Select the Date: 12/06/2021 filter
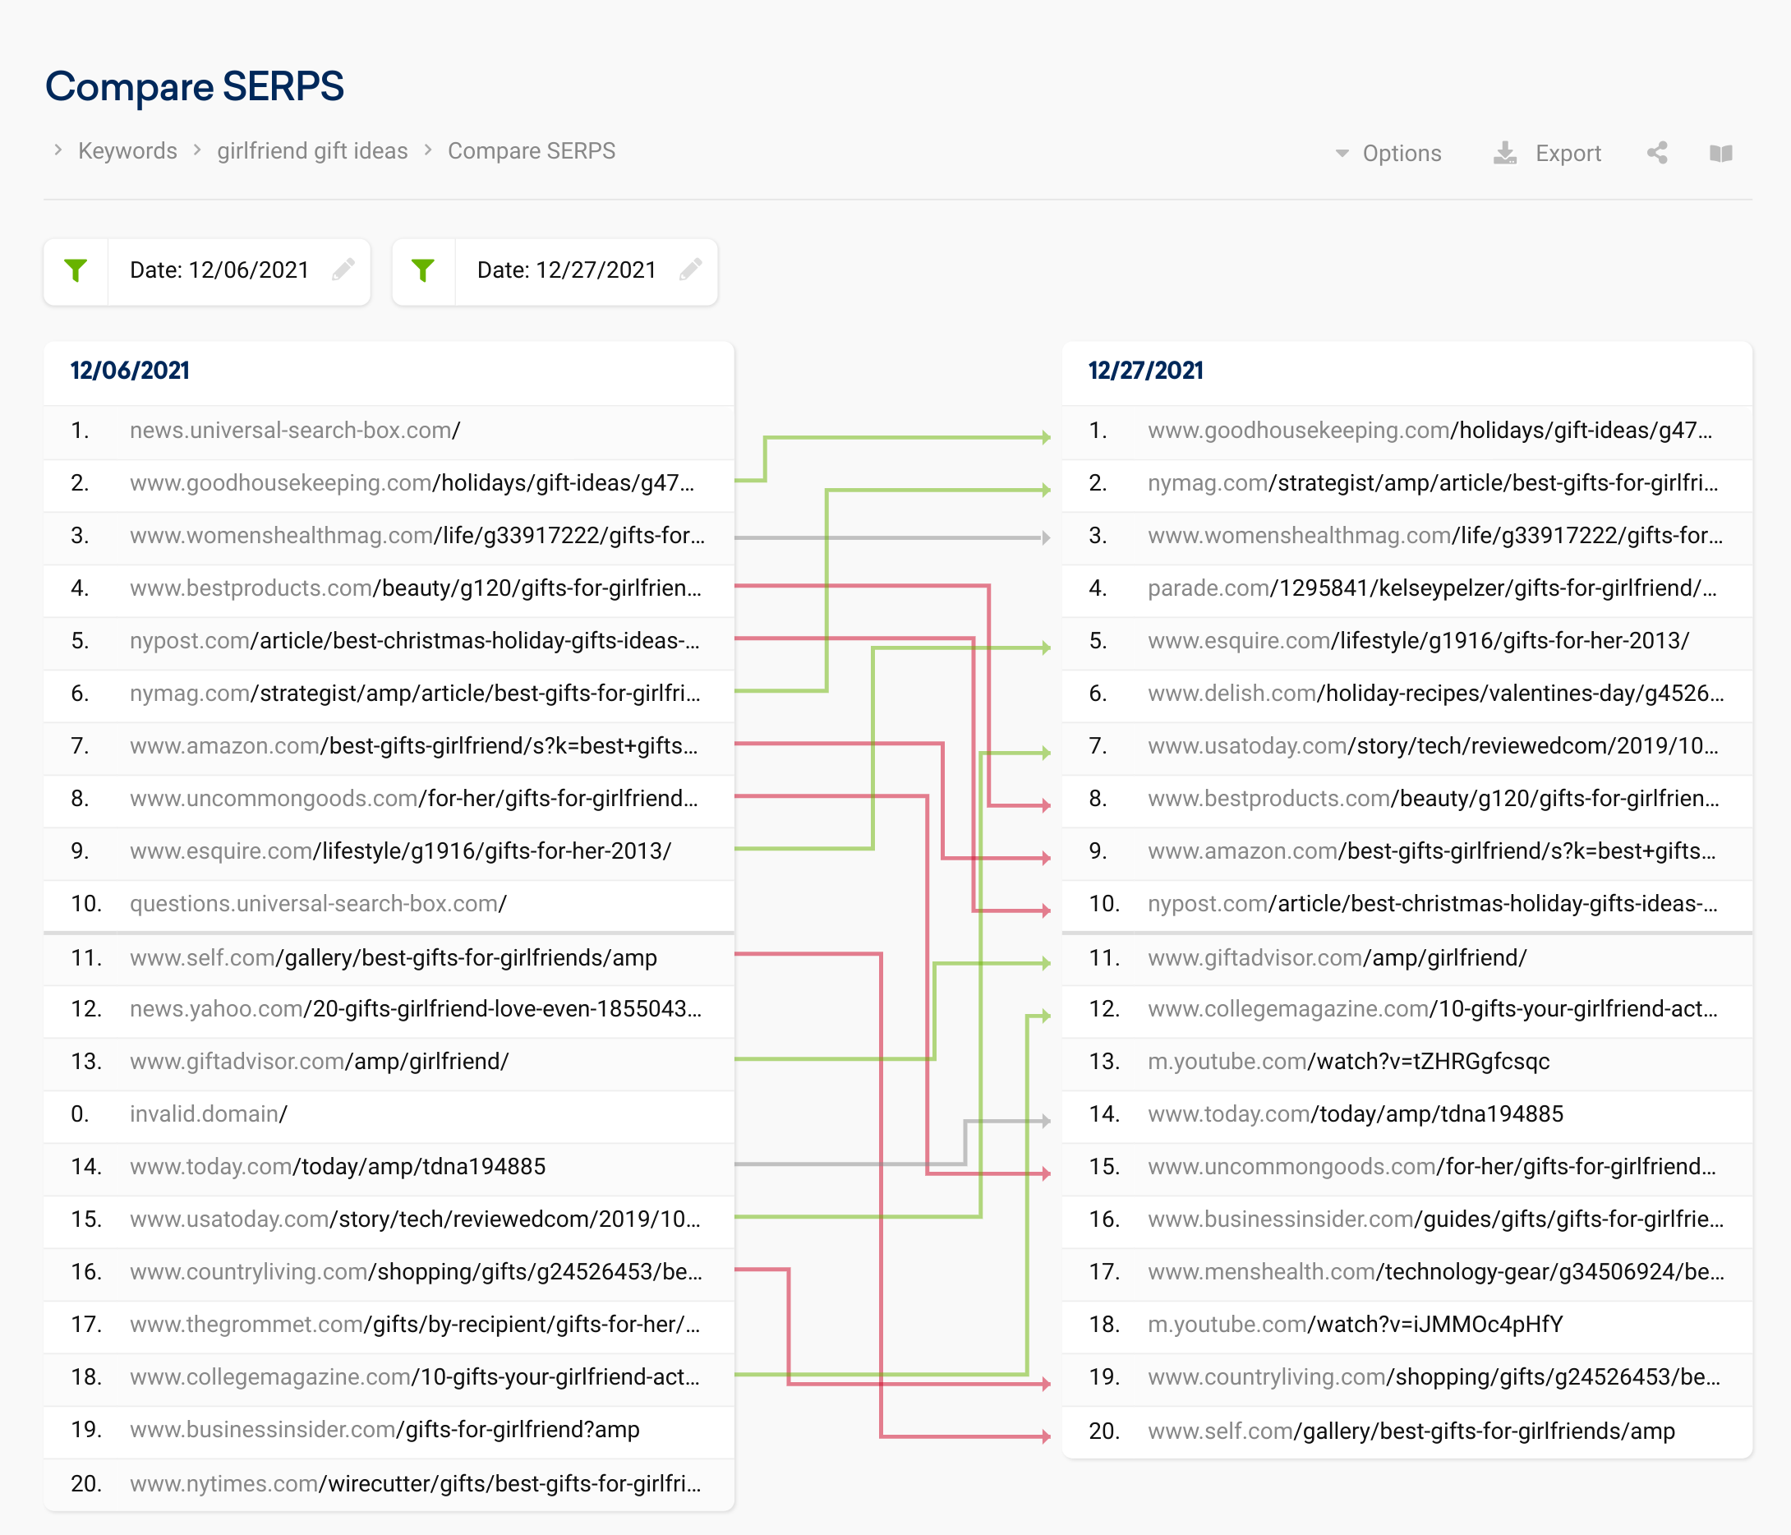Image resolution: width=1791 pixels, height=1535 pixels. tap(208, 270)
